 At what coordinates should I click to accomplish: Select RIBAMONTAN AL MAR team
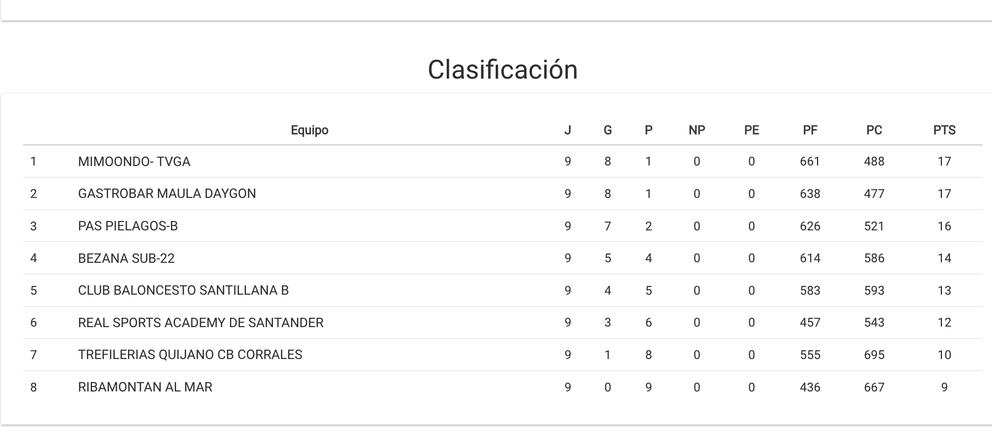[145, 387]
